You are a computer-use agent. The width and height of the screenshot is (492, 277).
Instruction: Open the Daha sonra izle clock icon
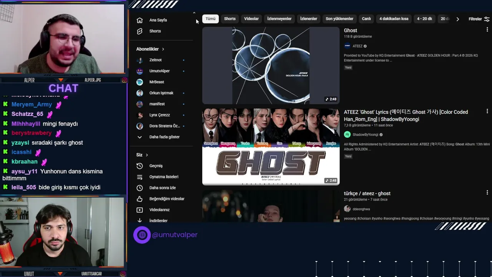140,188
